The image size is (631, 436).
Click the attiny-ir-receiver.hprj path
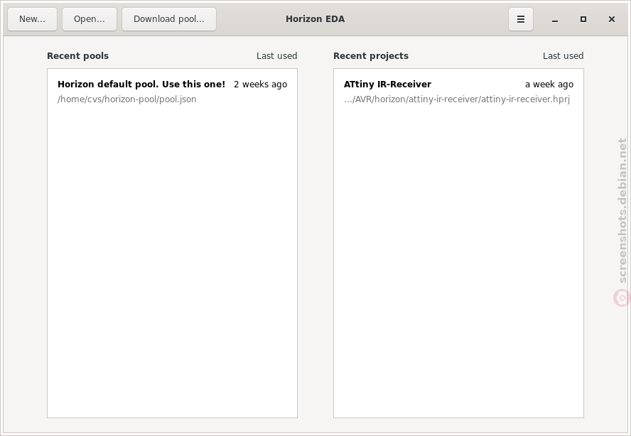pyautogui.click(x=457, y=99)
